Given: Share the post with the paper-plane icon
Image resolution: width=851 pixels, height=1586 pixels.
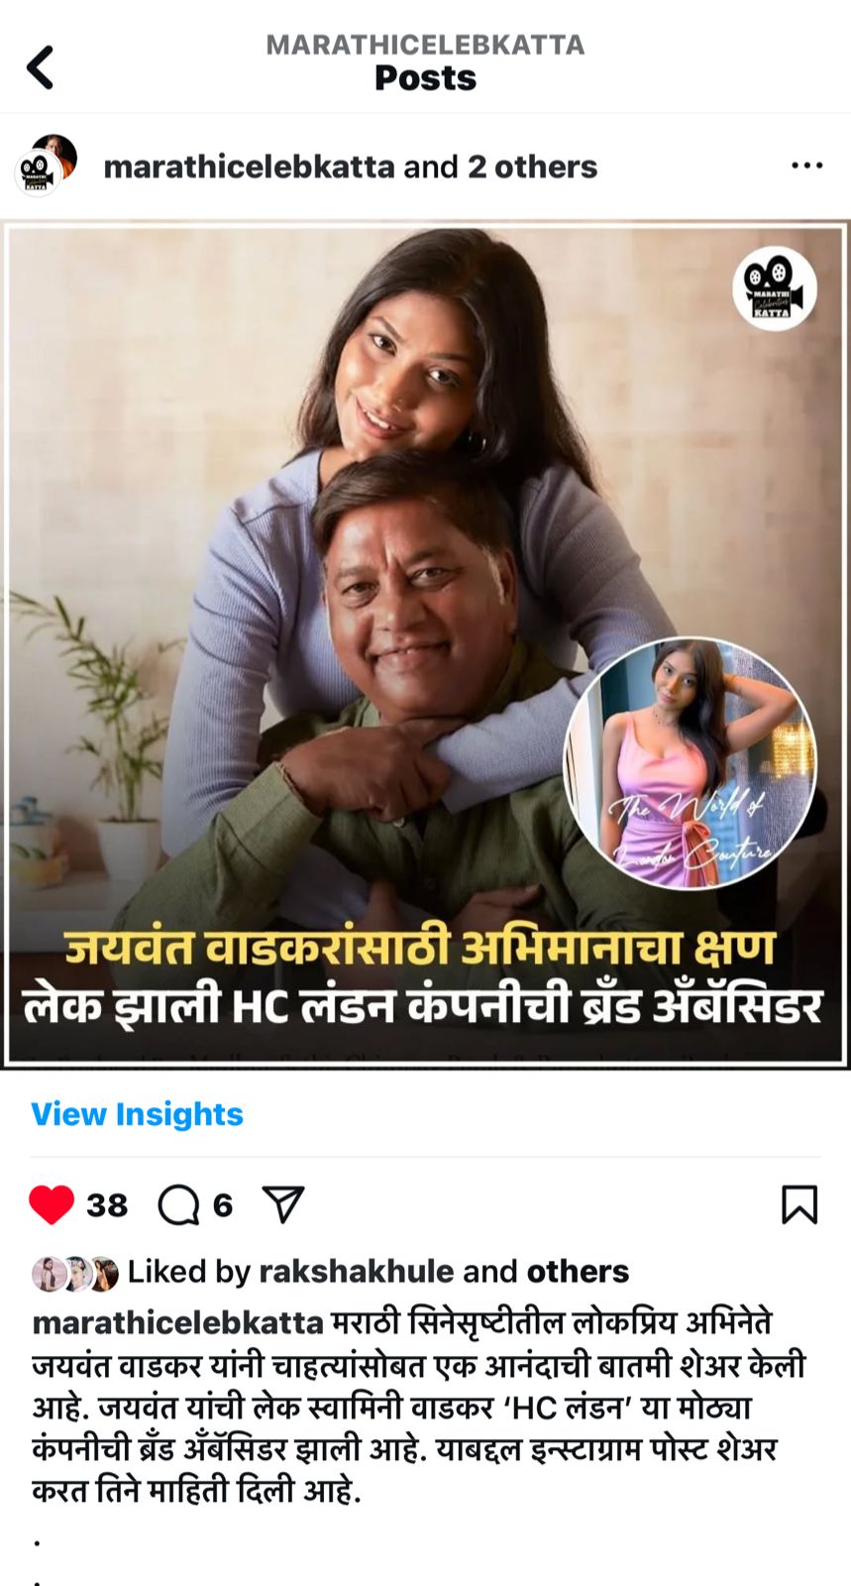Looking at the screenshot, I should 283,1204.
